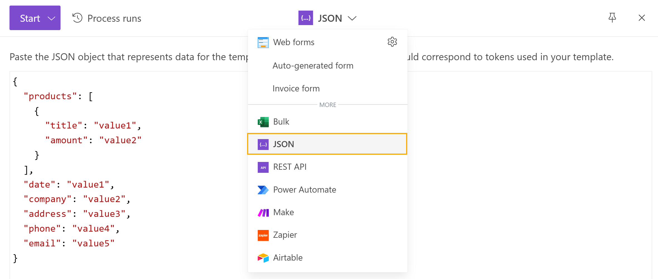Viewport: 658px width, 279px height.
Task: Click the "email": "value5" line
Action: tap(69, 243)
